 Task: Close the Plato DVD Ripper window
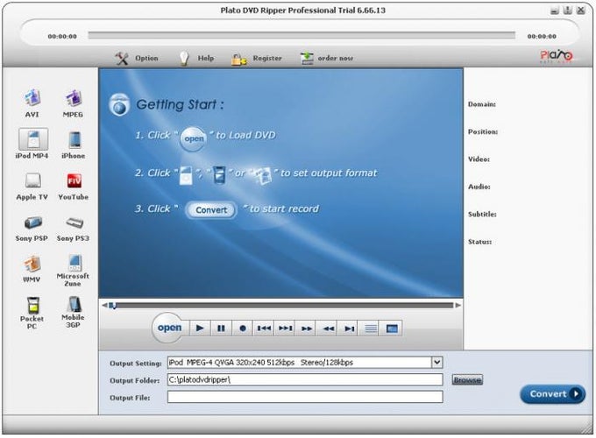click(x=580, y=11)
